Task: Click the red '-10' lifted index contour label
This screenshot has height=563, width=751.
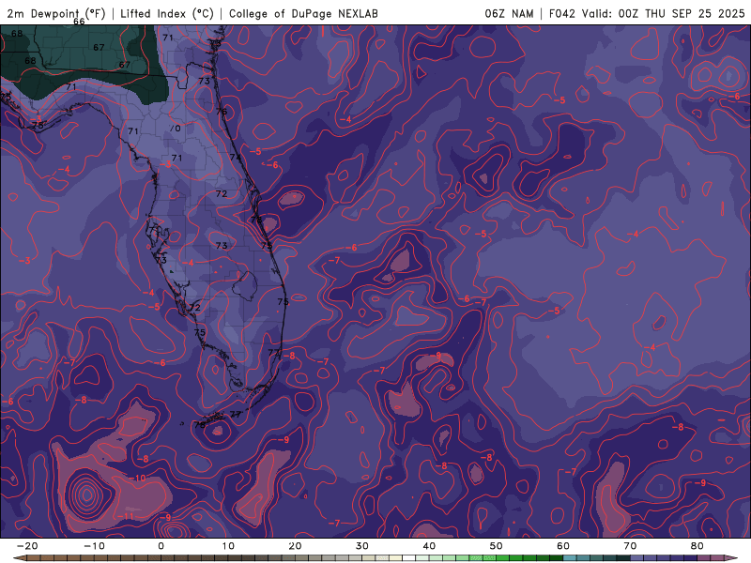Action: (x=138, y=479)
